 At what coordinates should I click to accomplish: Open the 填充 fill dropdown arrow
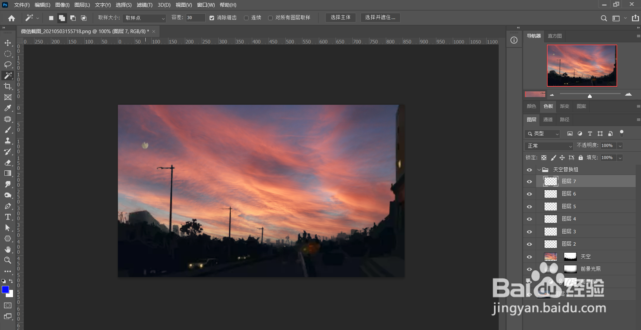(x=620, y=158)
